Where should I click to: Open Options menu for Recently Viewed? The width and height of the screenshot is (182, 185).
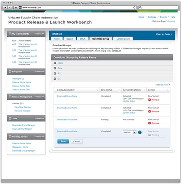tap(40, 137)
